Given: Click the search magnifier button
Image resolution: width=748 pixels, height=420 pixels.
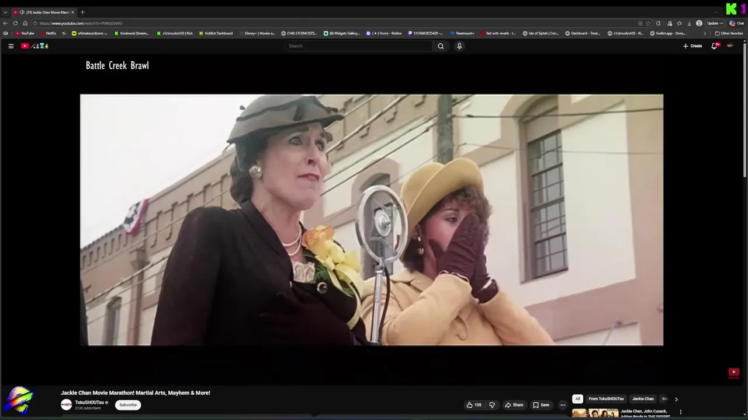Looking at the screenshot, I should click(441, 46).
